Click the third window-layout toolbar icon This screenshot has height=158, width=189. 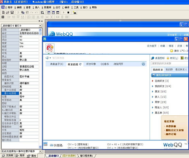click(x=58, y=13)
